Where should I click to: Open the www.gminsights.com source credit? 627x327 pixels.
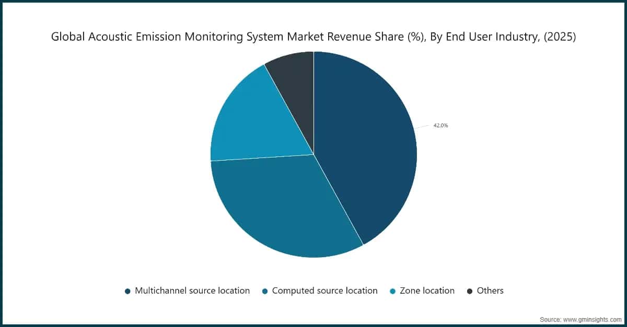point(579,319)
